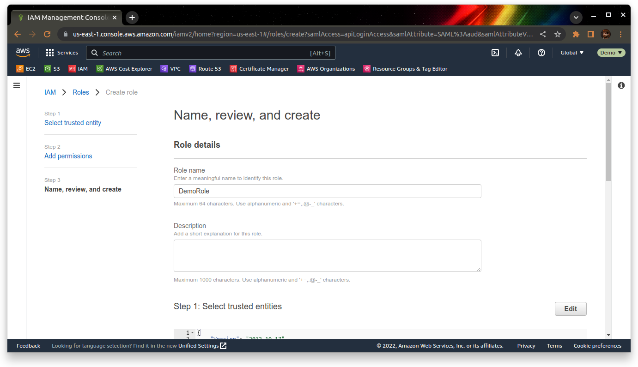Open the help question mark menu
This screenshot has width=638, height=367.
click(541, 53)
